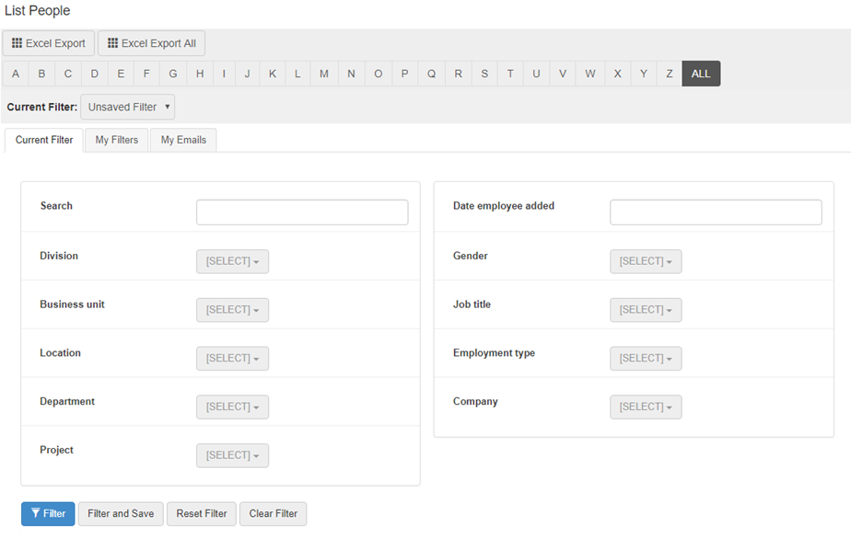Expand the Company select dropdown
The image size is (851, 539).
646,407
